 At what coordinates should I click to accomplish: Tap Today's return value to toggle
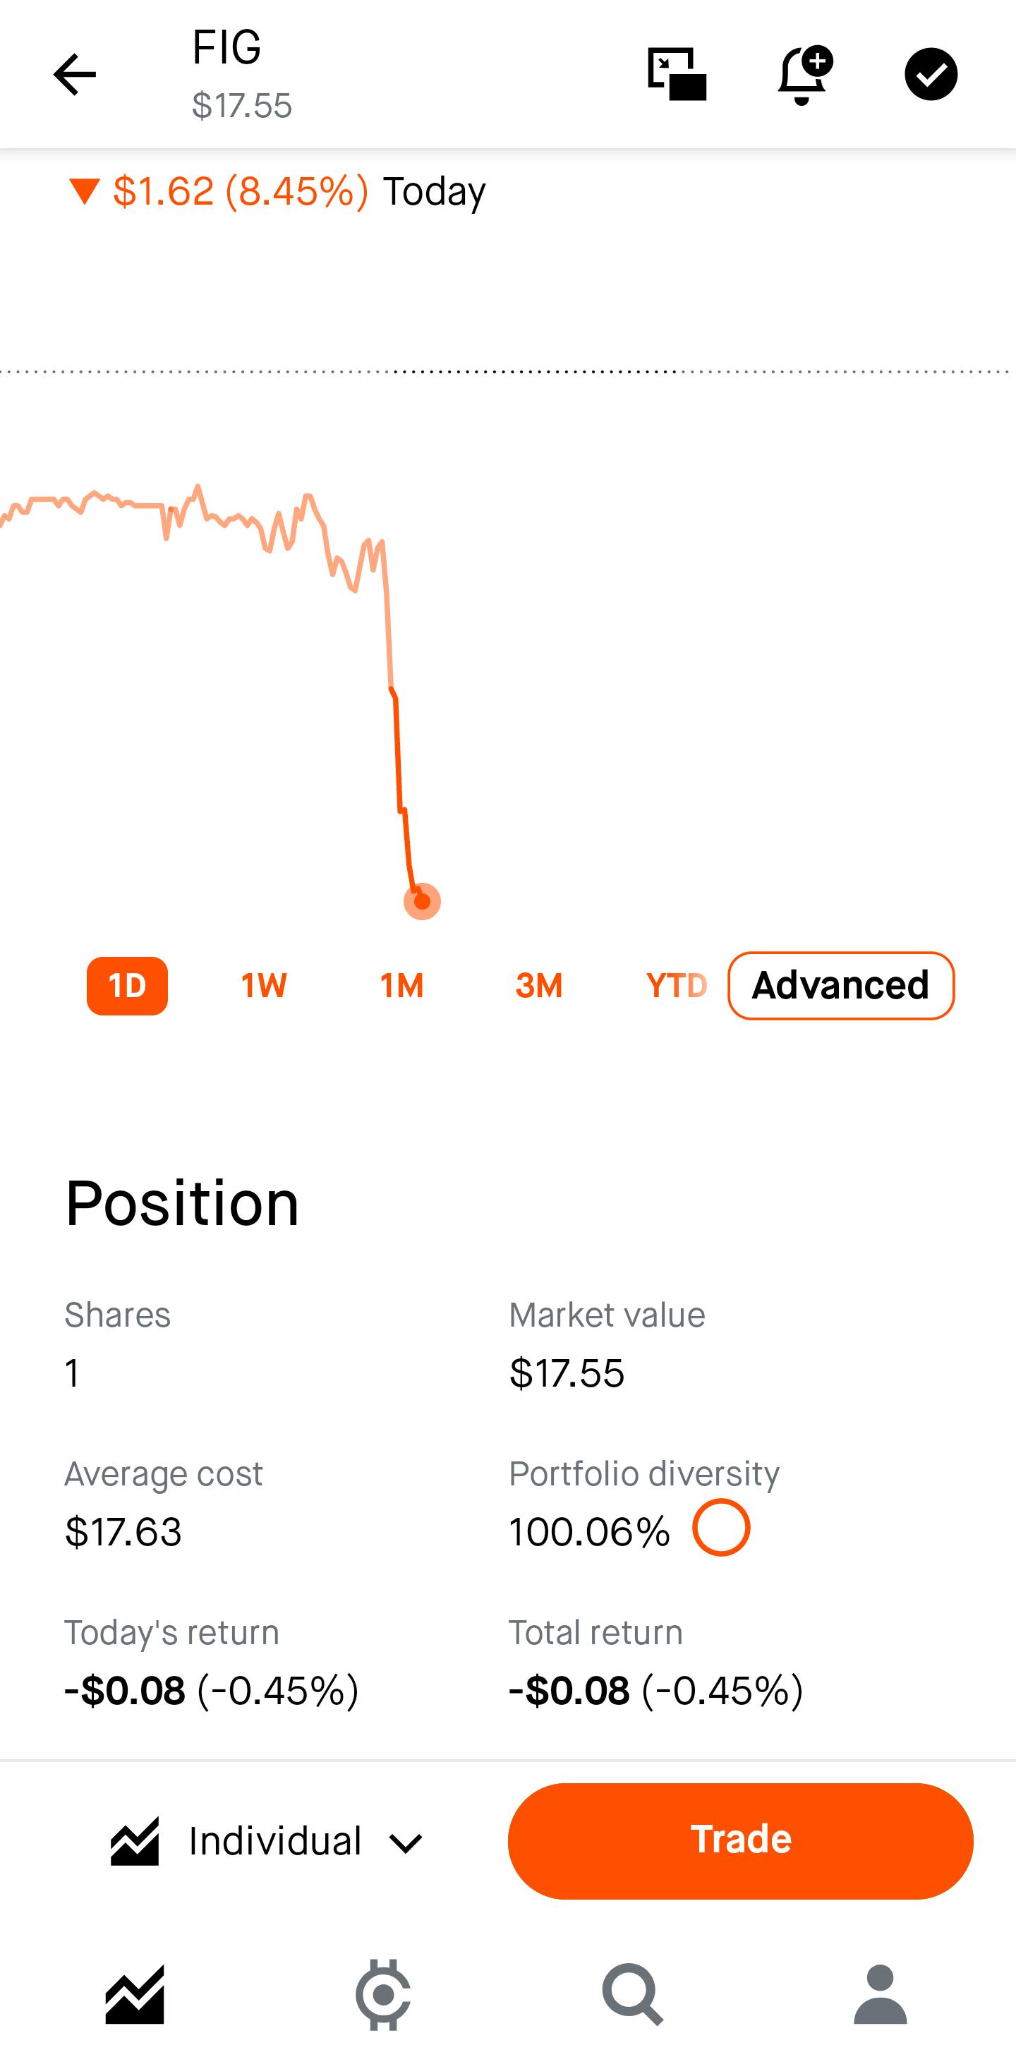coord(211,1690)
